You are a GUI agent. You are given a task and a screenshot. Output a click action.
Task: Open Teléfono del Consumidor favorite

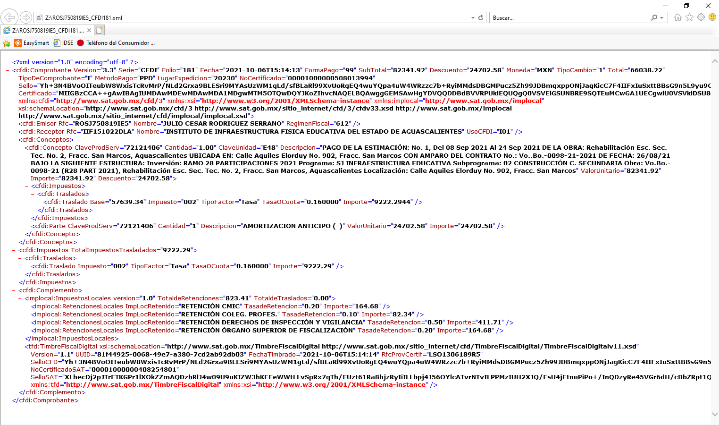click(x=116, y=43)
